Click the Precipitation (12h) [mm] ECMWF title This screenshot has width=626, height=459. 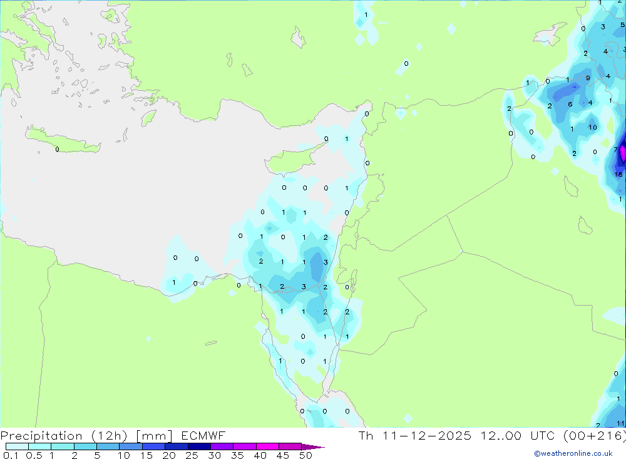(113, 435)
